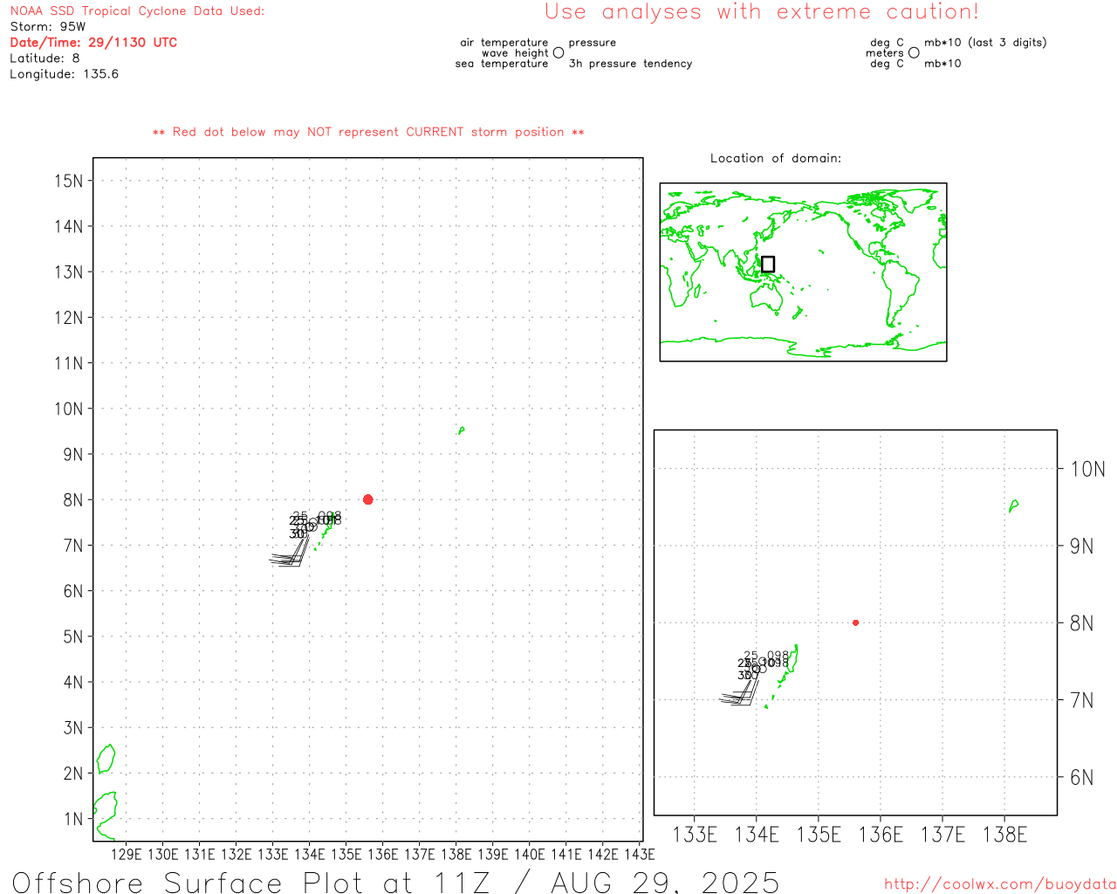Click the '133E' label on inset map axis
The image size is (1117, 894).
[x=695, y=835]
